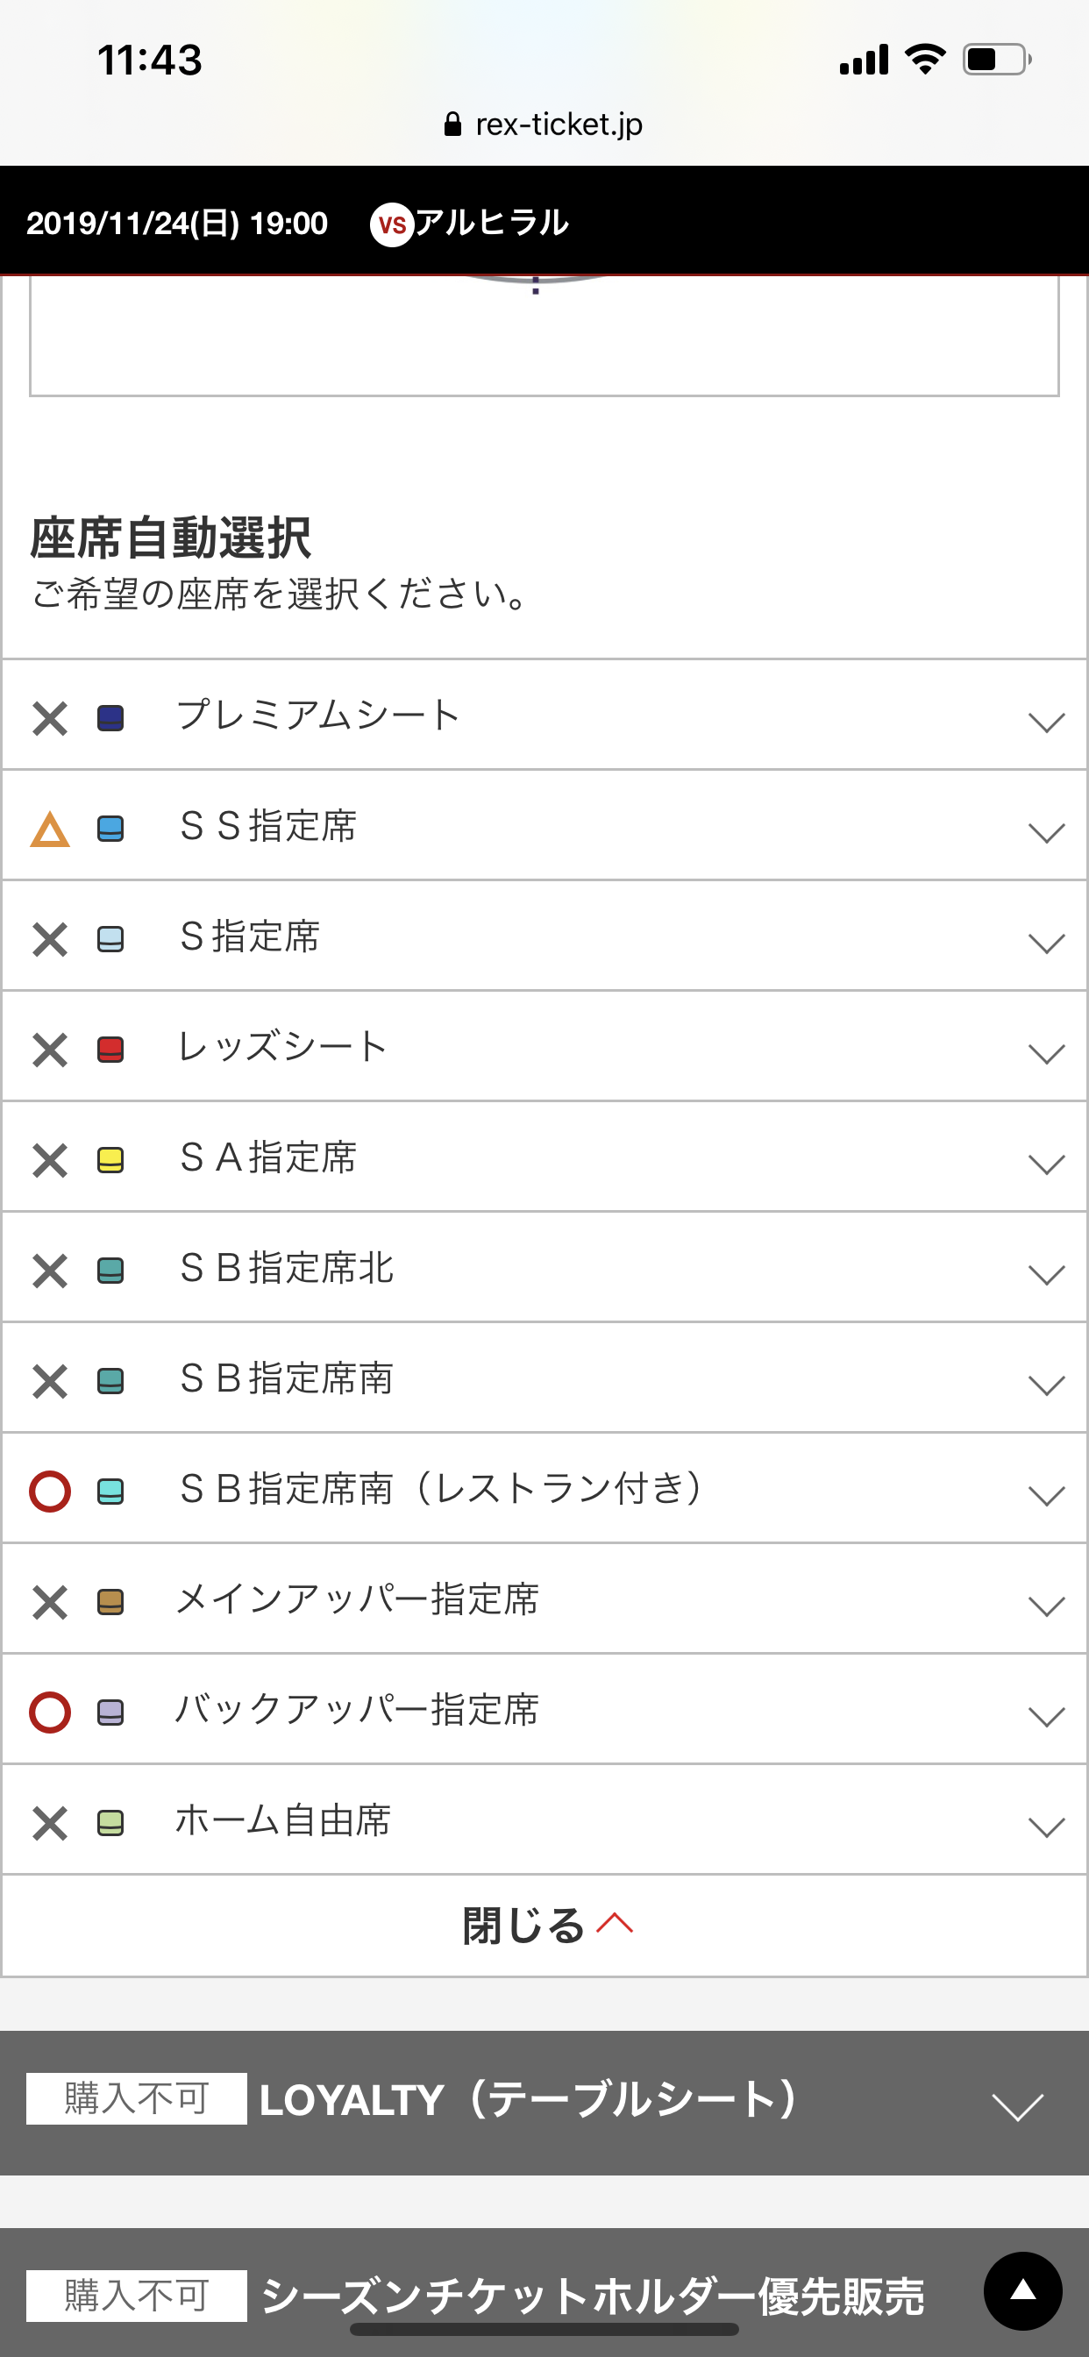Click the yellow seat swatch for ＳＡ指定席
Image resolution: width=1089 pixels, height=2357 pixels.
pos(110,1160)
